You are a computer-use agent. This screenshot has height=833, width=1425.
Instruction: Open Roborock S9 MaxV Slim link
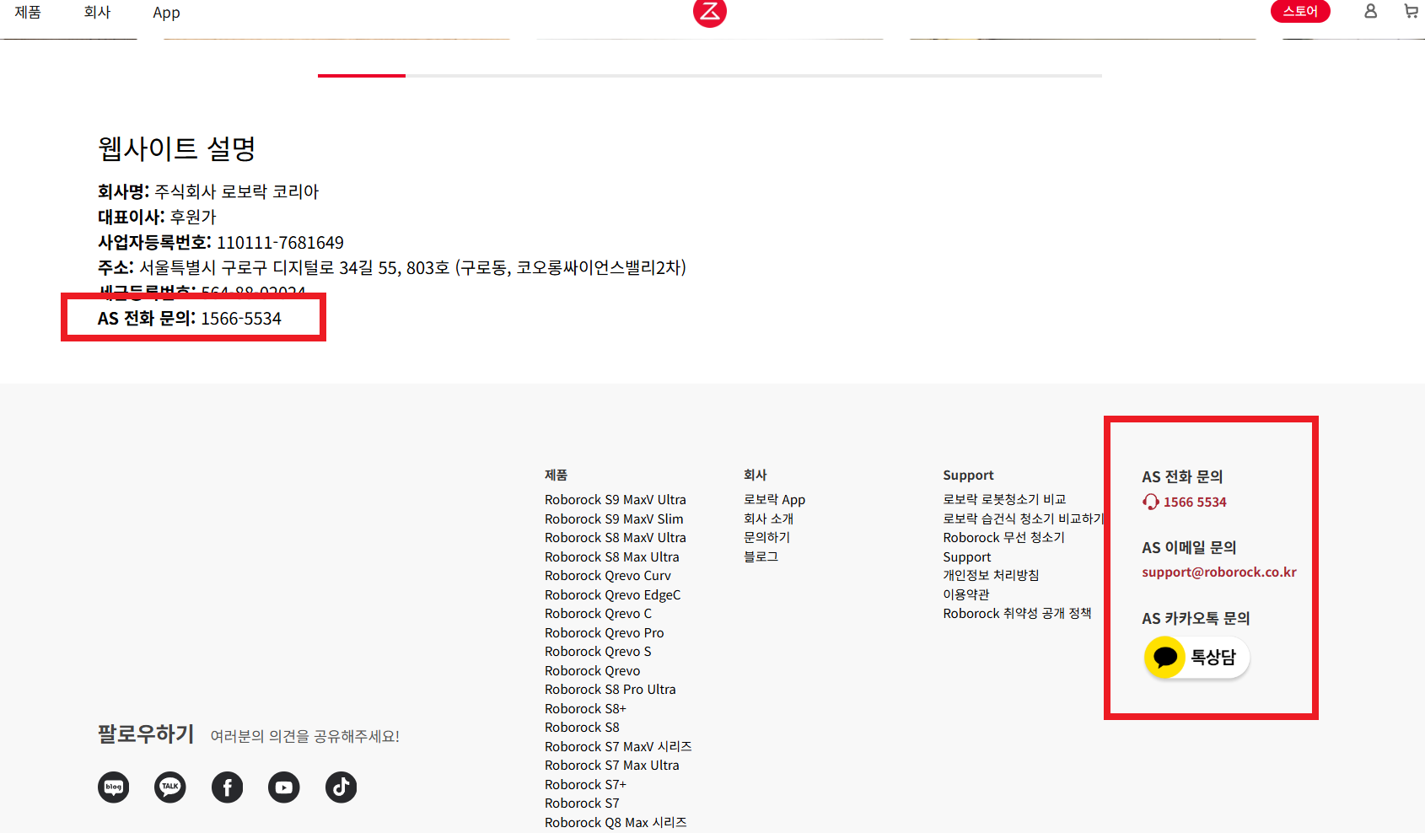click(x=614, y=519)
